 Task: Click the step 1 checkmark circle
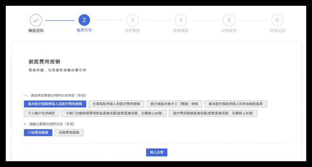tap(36, 20)
